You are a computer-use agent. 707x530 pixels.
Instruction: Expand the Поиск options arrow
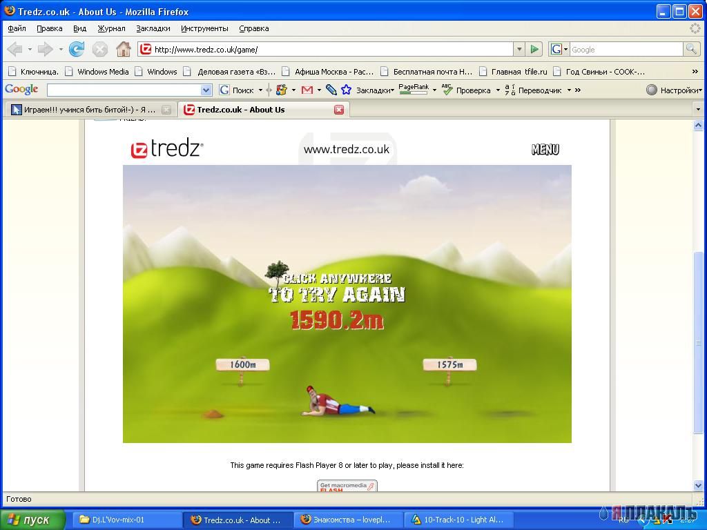click(x=260, y=90)
